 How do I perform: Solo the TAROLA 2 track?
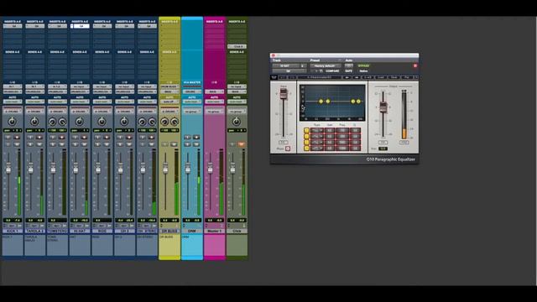(30, 144)
